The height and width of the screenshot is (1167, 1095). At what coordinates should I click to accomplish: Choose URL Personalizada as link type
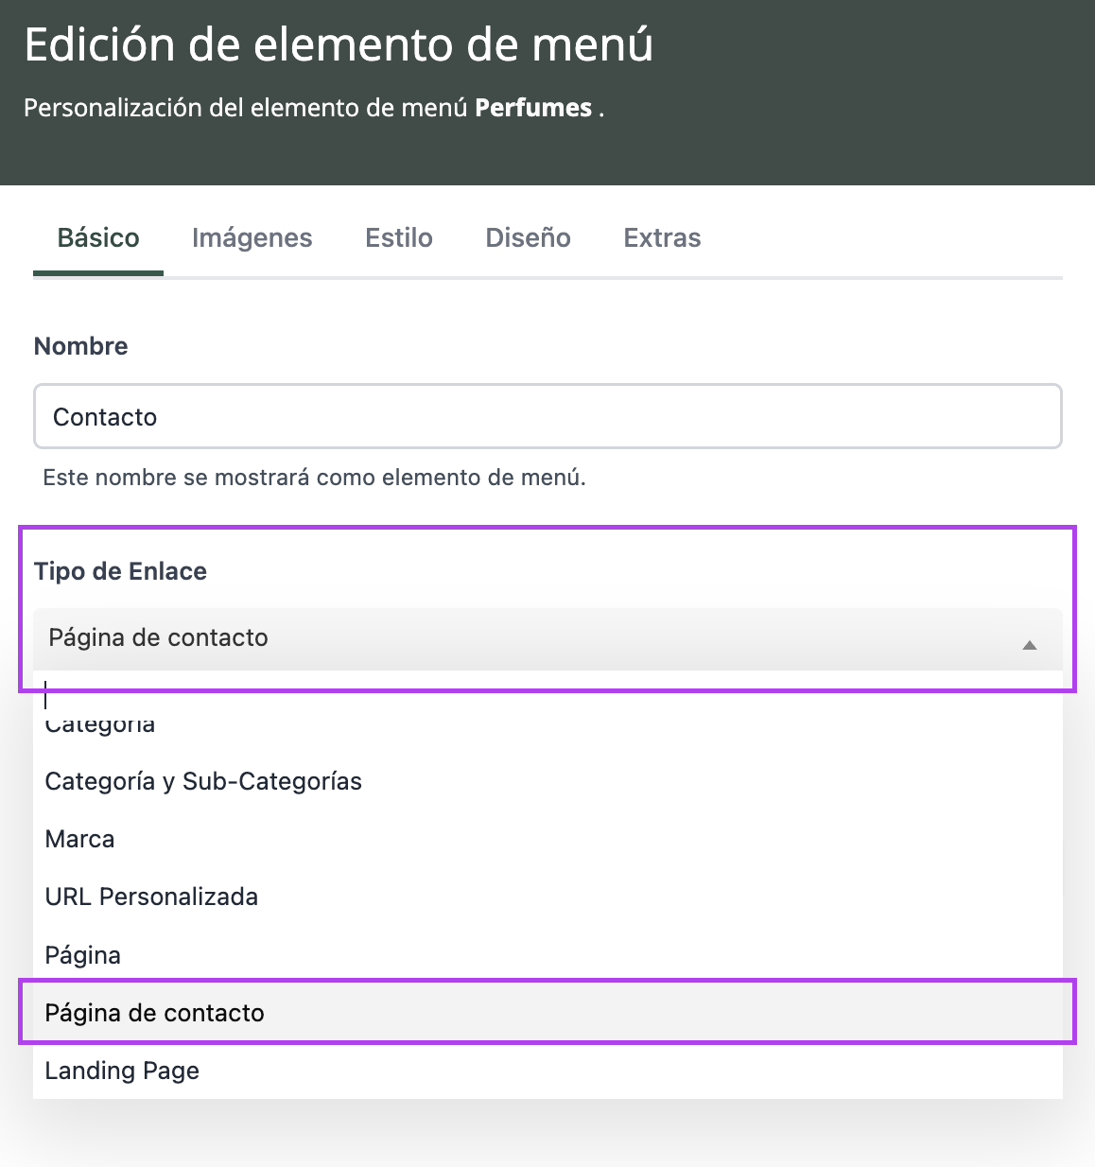[151, 897]
